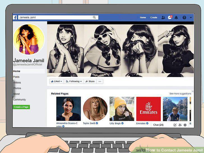Open chat settings gear icon

[185, 125]
